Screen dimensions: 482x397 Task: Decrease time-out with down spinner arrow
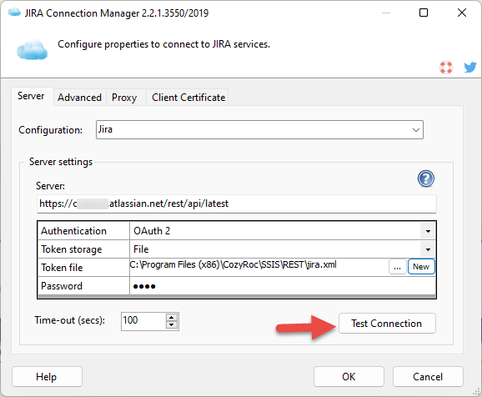click(x=172, y=325)
